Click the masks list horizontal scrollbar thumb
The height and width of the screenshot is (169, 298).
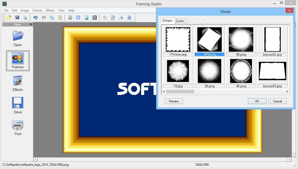pyautogui.click(x=180, y=92)
